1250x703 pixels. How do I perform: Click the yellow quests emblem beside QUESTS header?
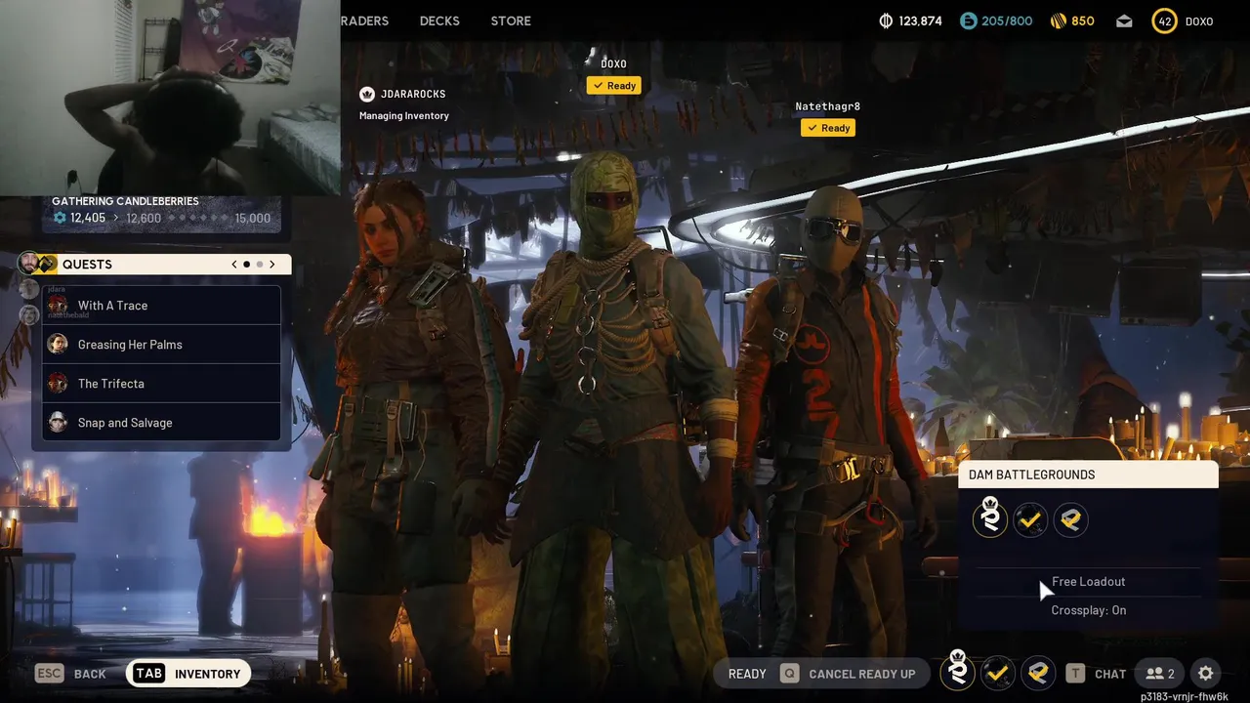46,264
